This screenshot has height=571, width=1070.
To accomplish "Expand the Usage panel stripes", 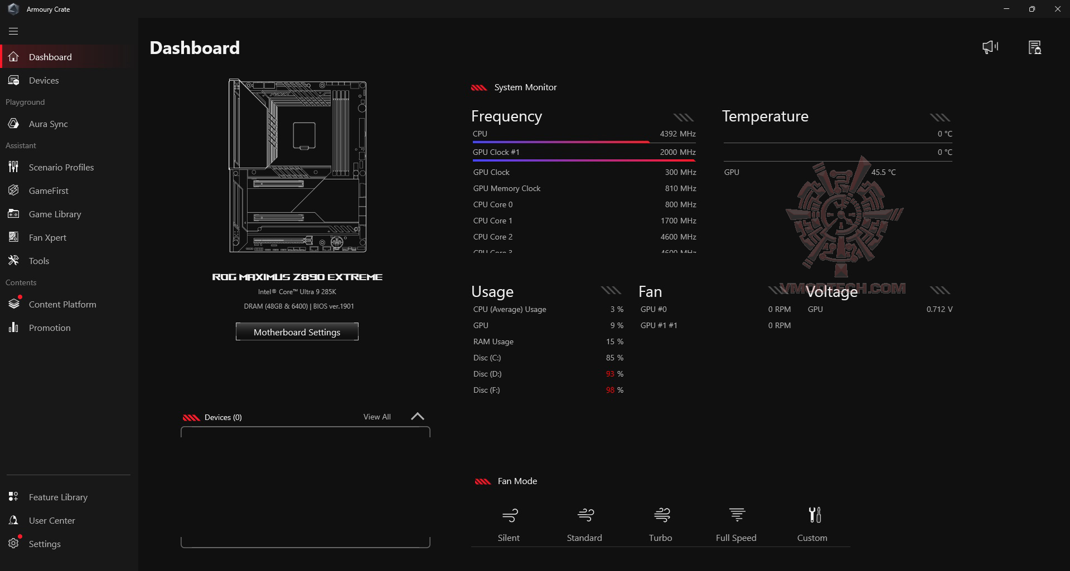I will [x=611, y=290].
